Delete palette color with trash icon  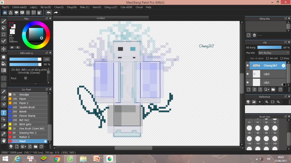[x=254, y=35]
